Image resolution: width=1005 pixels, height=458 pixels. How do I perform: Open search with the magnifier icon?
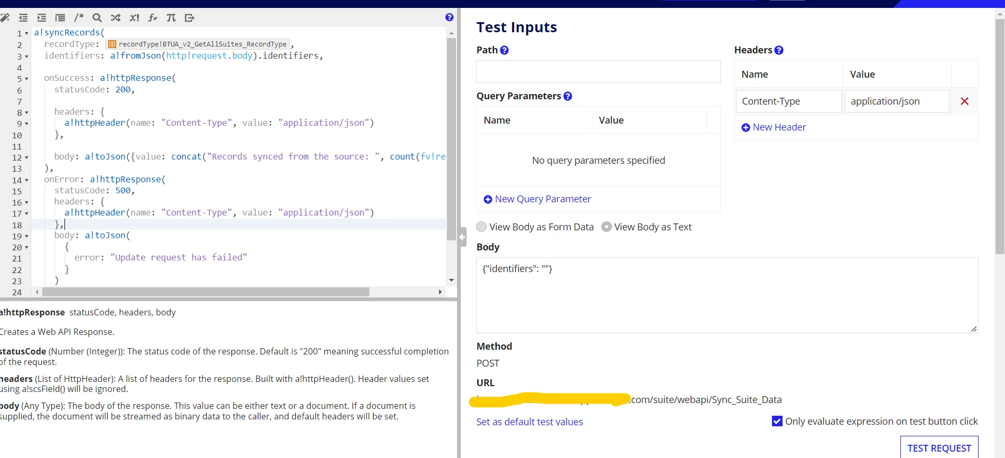click(97, 18)
